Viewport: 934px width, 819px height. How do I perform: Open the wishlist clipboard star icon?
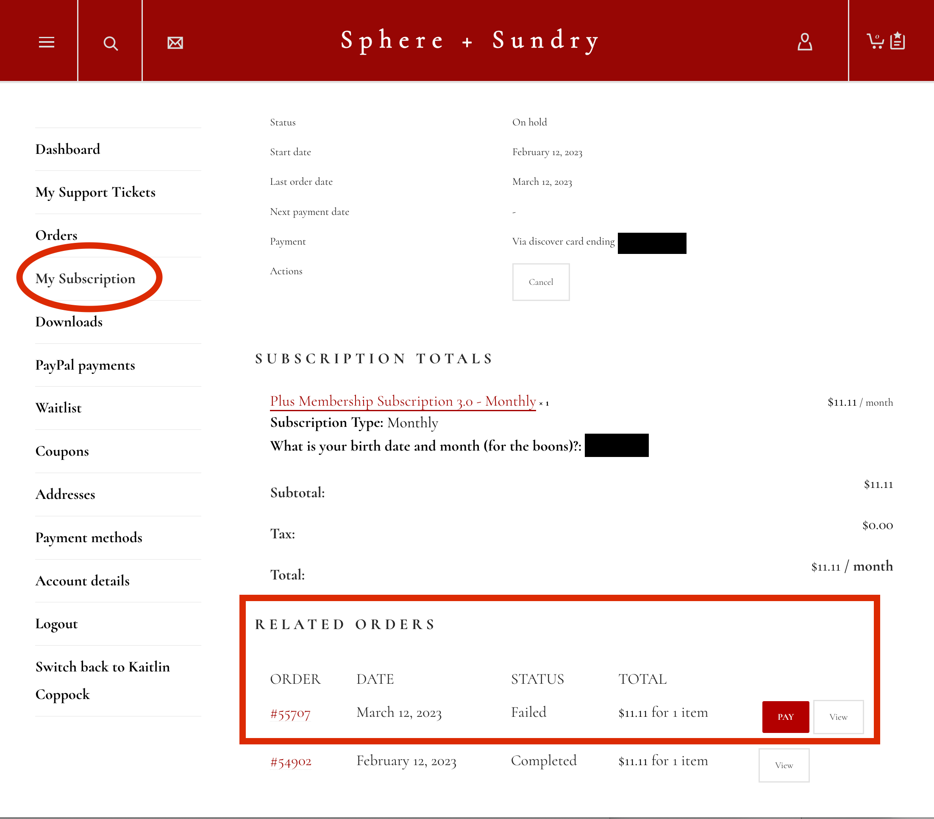(x=898, y=40)
